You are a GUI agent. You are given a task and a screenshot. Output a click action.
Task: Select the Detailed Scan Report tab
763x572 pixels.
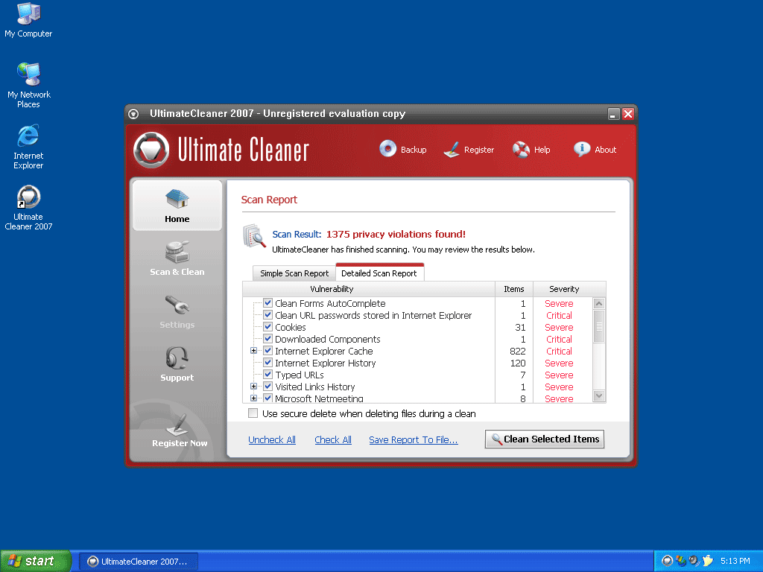(379, 273)
